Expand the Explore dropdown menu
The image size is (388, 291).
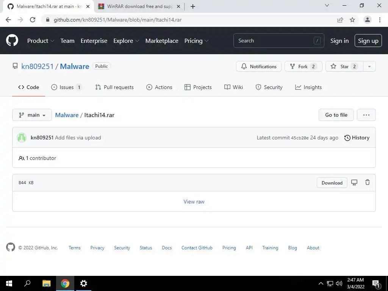pyautogui.click(x=126, y=41)
